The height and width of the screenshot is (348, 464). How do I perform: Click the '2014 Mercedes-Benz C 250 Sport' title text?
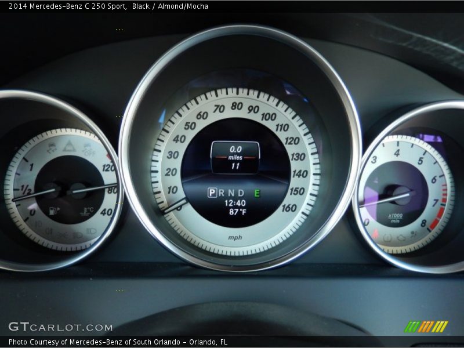[68, 6]
